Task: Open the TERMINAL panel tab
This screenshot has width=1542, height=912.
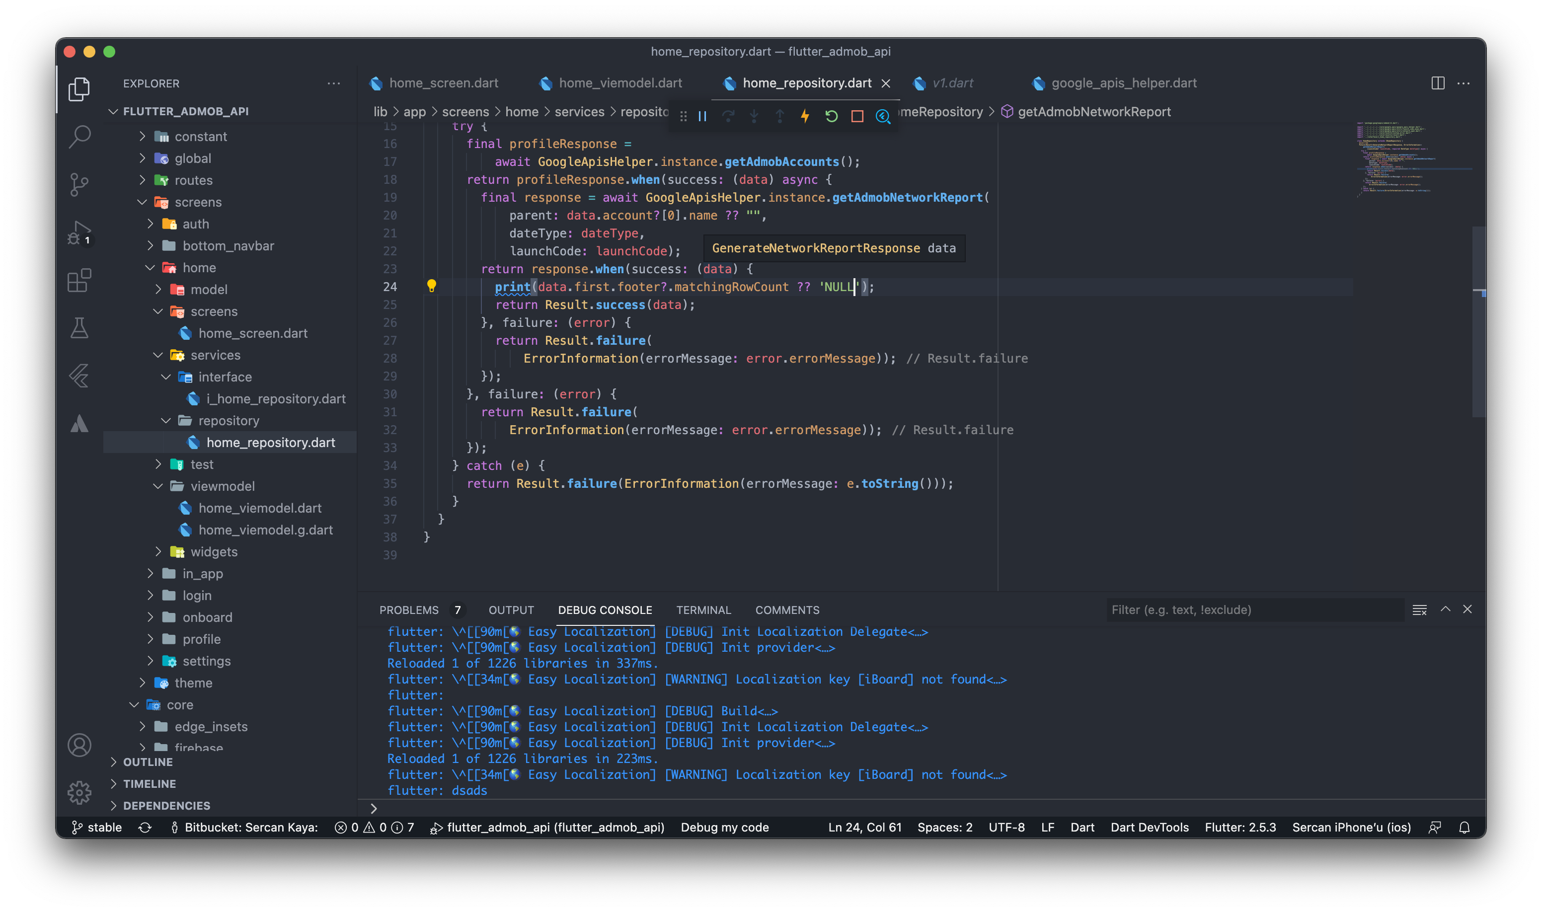Action: tap(703, 610)
